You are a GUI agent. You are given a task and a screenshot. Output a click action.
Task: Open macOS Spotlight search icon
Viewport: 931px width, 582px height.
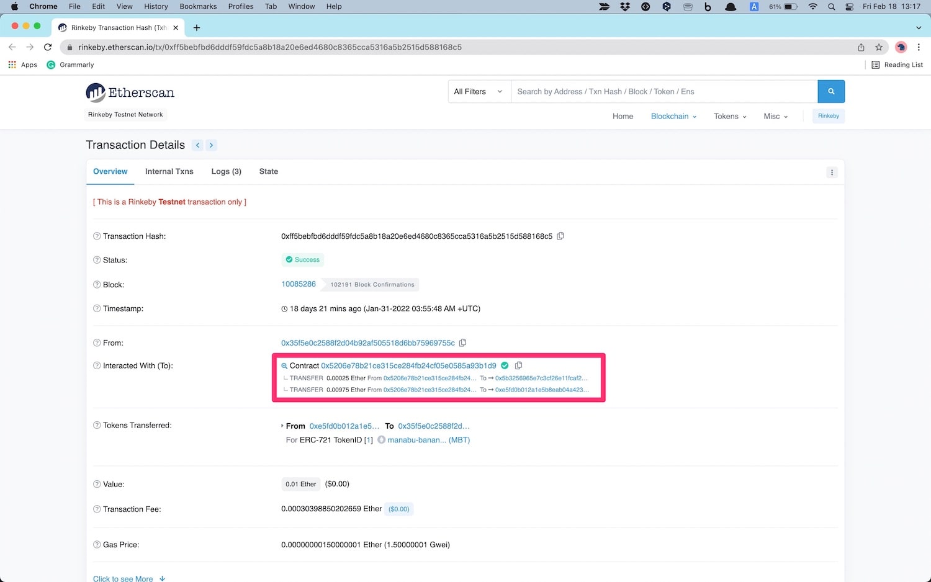click(x=831, y=6)
